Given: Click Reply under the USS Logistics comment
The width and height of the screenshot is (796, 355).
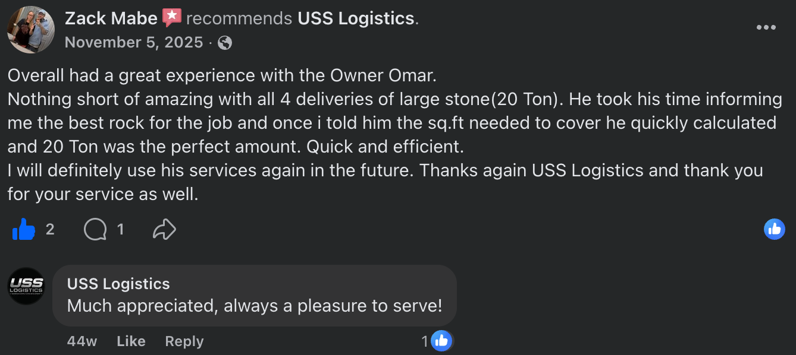Looking at the screenshot, I should pos(184,341).
